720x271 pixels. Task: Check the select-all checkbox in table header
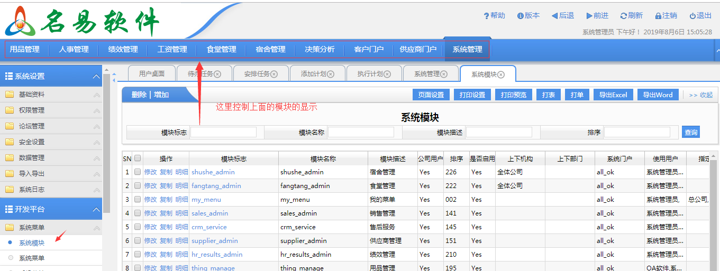(x=138, y=158)
